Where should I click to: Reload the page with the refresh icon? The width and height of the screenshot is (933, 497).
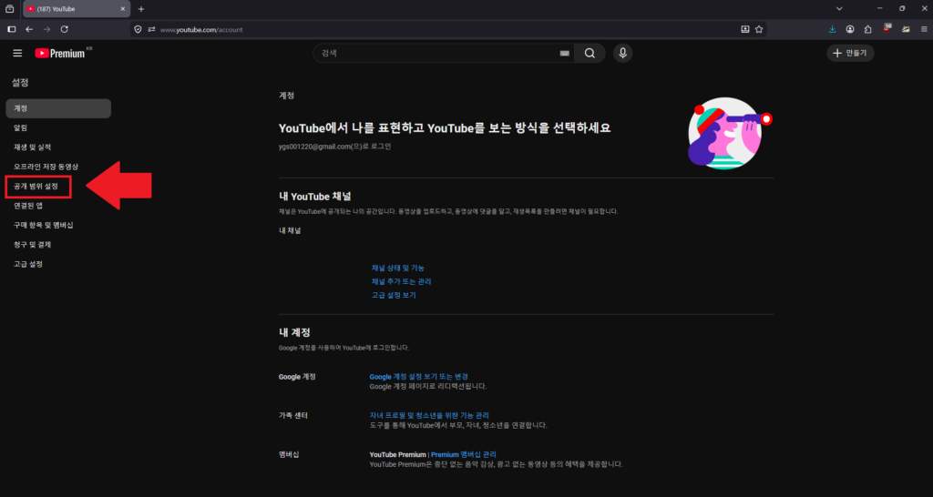point(65,29)
